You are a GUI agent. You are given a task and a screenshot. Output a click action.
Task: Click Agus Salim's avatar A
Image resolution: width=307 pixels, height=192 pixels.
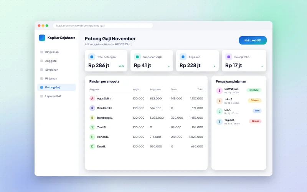pyautogui.click(x=92, y=99)
